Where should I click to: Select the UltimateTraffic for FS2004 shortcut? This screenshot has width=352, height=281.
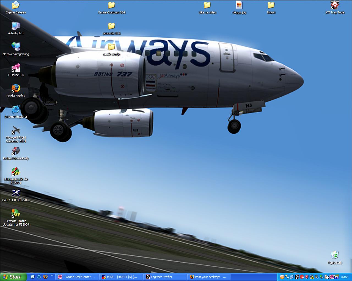[x=16, y=176]
